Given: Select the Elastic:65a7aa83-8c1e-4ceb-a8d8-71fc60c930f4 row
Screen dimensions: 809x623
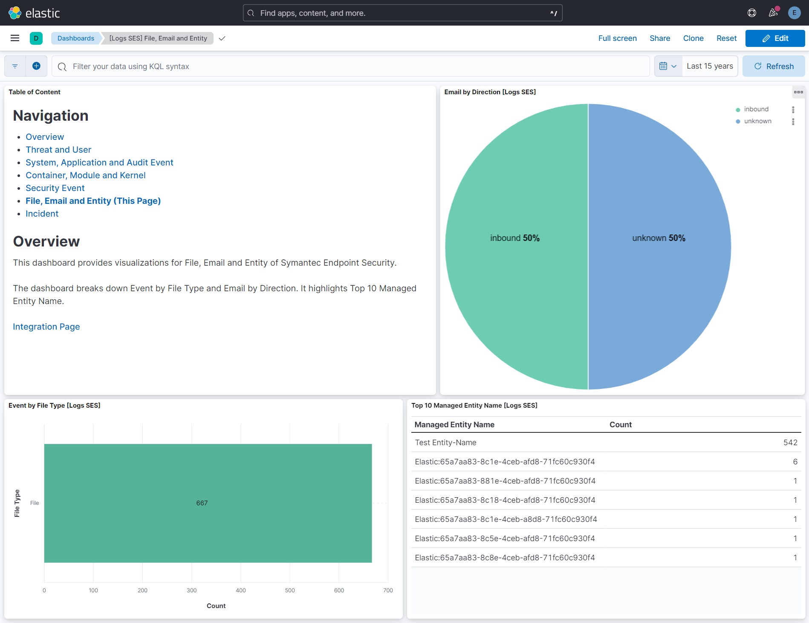Looking at the screenshot, I should 606,519.
